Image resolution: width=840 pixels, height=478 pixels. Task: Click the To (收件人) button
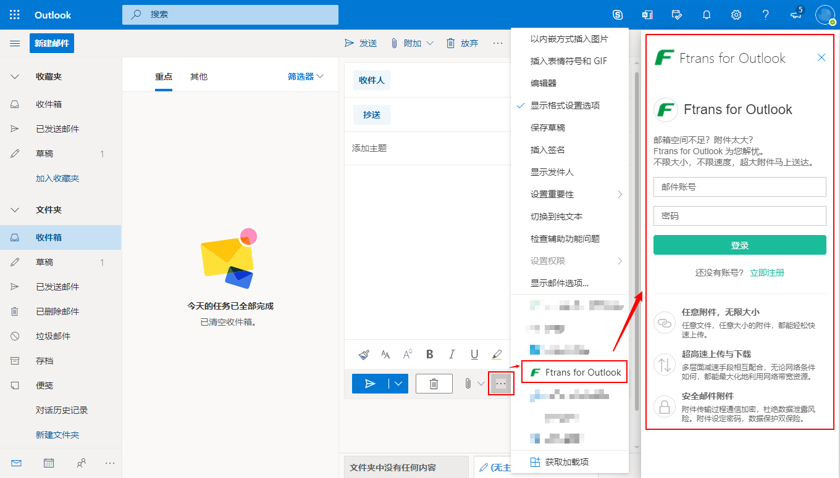pos(372,80)
